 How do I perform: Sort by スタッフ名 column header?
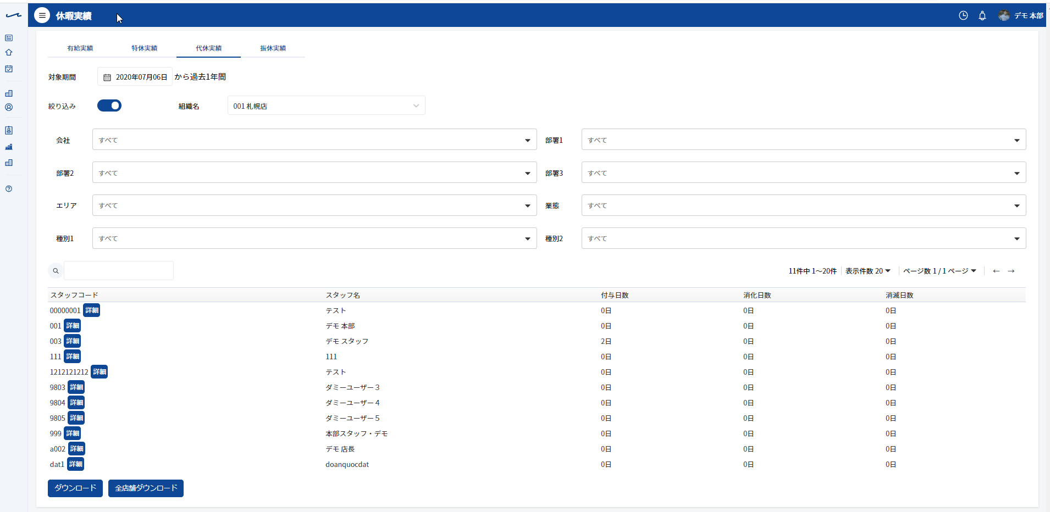[343, 295]
